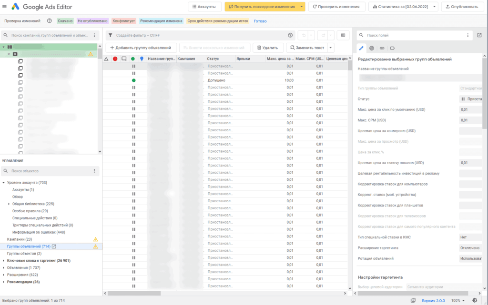Screen dimensions: 488x305
Task: Click the Удалить button
Action: click(x=268, y=48)
